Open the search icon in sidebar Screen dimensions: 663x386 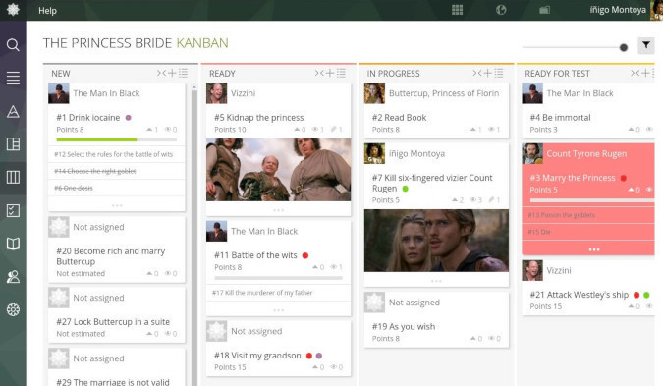click(13, 45)
